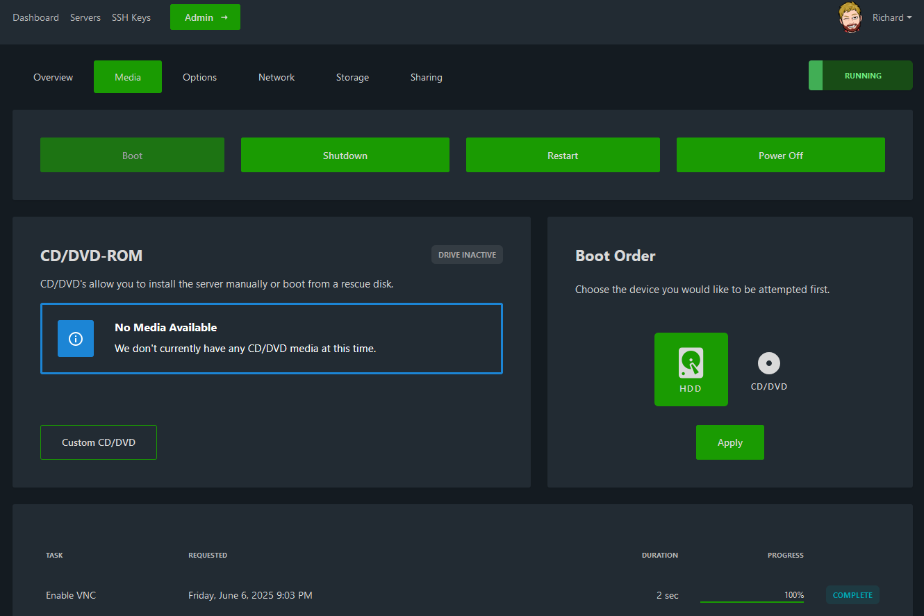Select the HDD boot device icon
The image size is (924, 616).
[x=691, y=369]
